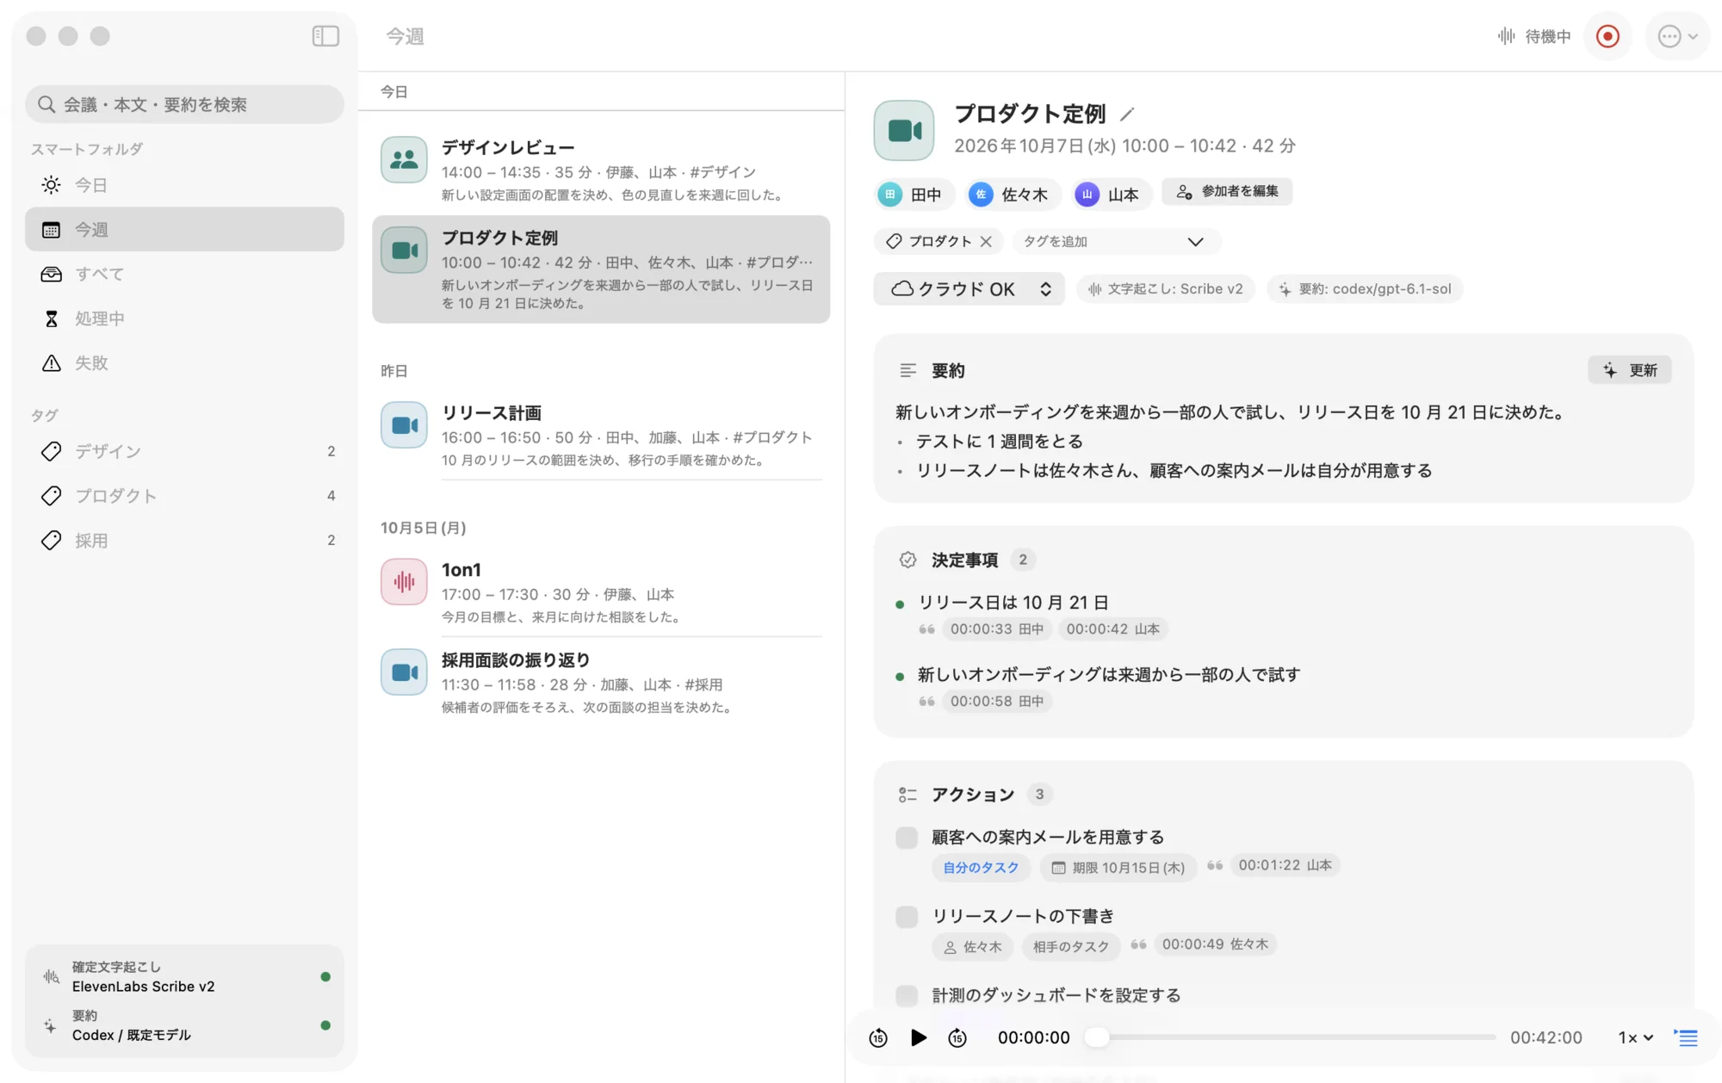The height and width of the screenshot is (1083, 1722).
Task: Click the 決定事項 badge icon
Action: click(x=907, y=560)
